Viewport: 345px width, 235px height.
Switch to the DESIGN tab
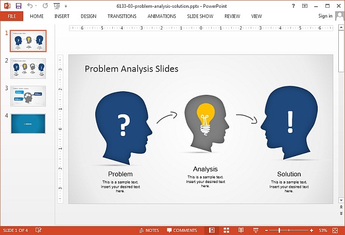click(89, 16)
